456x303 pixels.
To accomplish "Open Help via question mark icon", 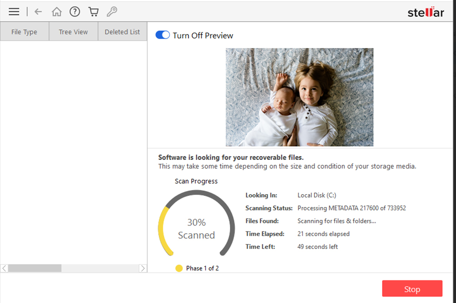I will [75, 12].
